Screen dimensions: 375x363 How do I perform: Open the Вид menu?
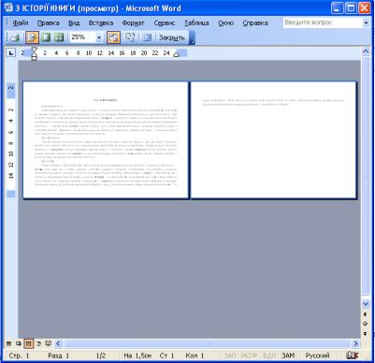pyautogui.click(x=74, y=23)
